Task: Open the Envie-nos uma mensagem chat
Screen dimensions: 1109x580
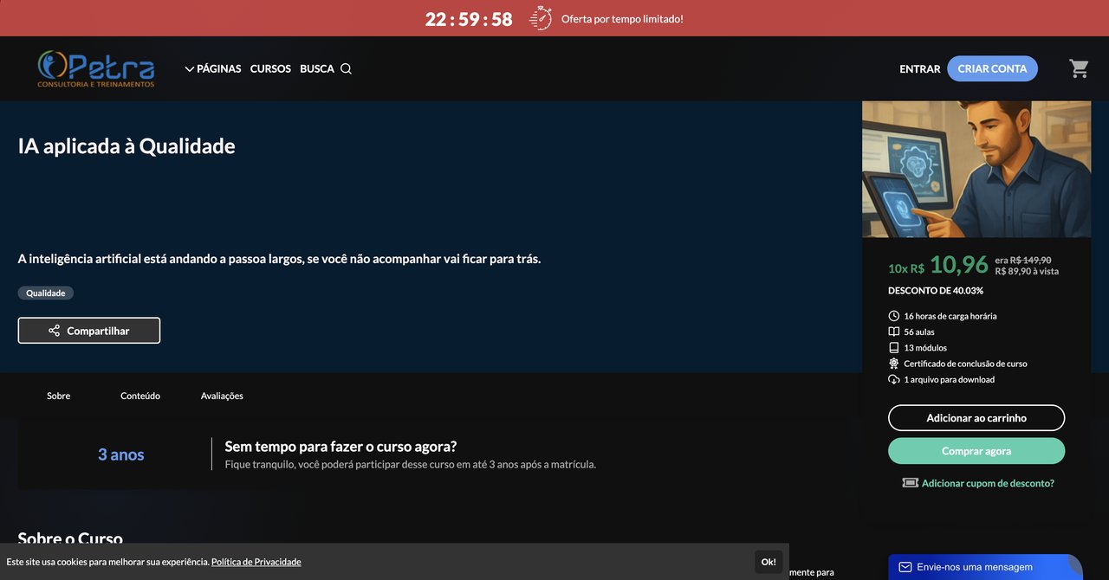Action: point(985,567)
